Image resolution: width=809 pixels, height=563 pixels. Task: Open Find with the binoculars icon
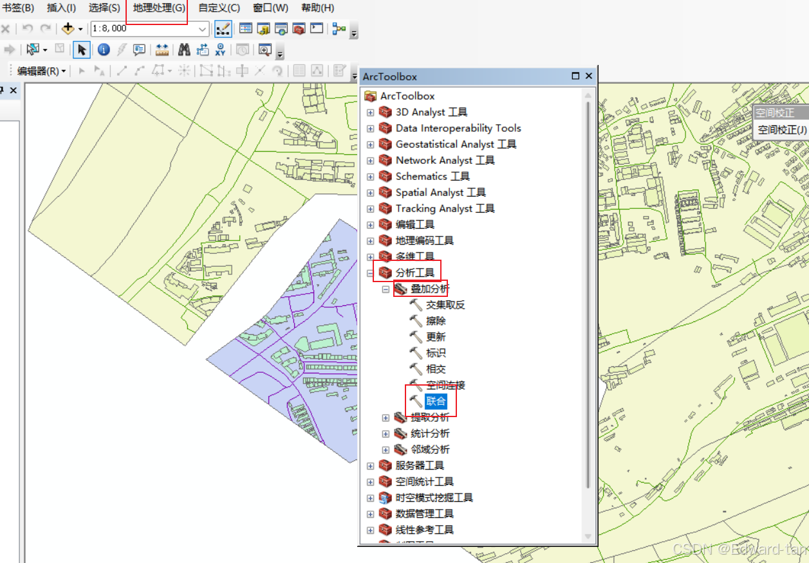[184, 49]
